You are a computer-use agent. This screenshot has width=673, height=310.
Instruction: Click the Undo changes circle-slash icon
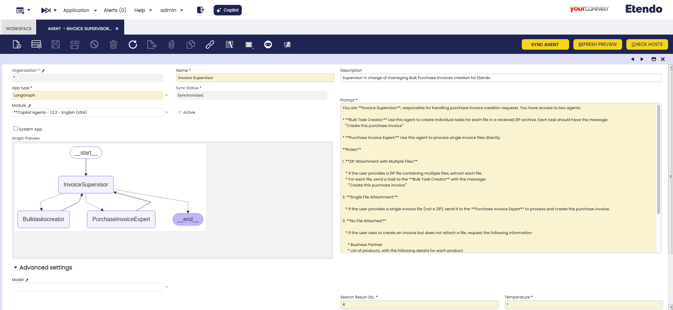[94, 44]
